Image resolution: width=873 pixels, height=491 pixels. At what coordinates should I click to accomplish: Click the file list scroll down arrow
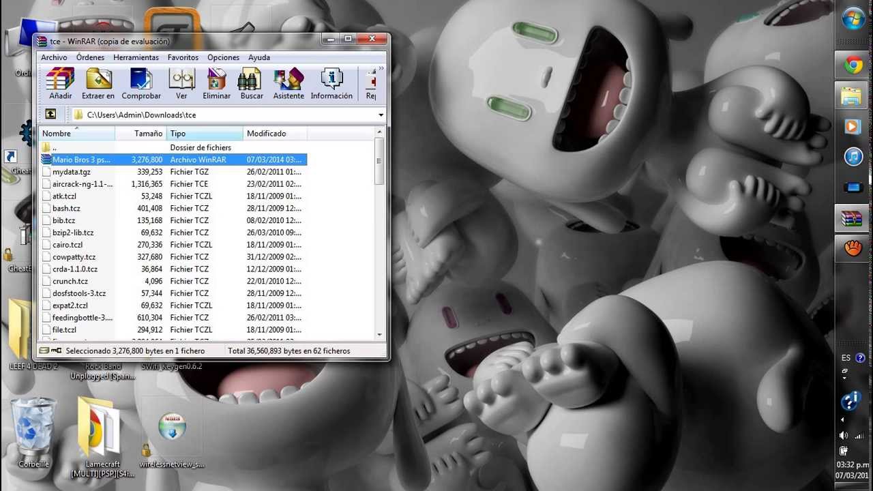tap(379, 335)
